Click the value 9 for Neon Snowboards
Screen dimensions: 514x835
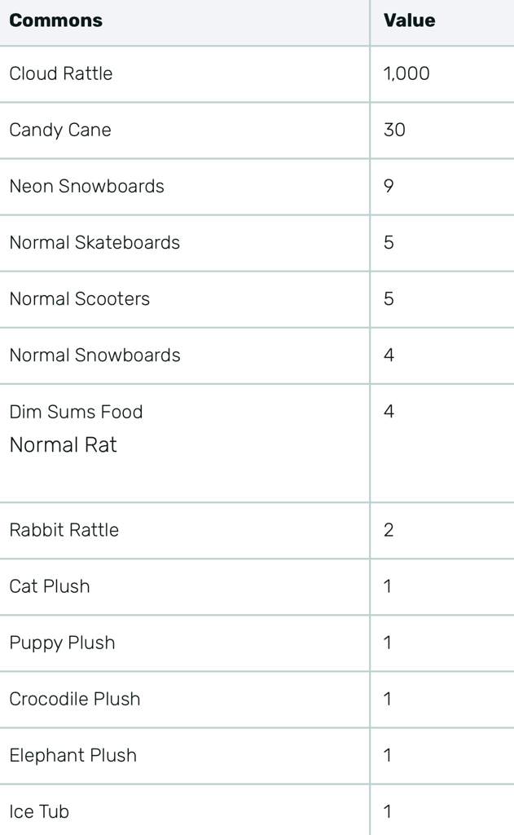(x=389, y=187)
